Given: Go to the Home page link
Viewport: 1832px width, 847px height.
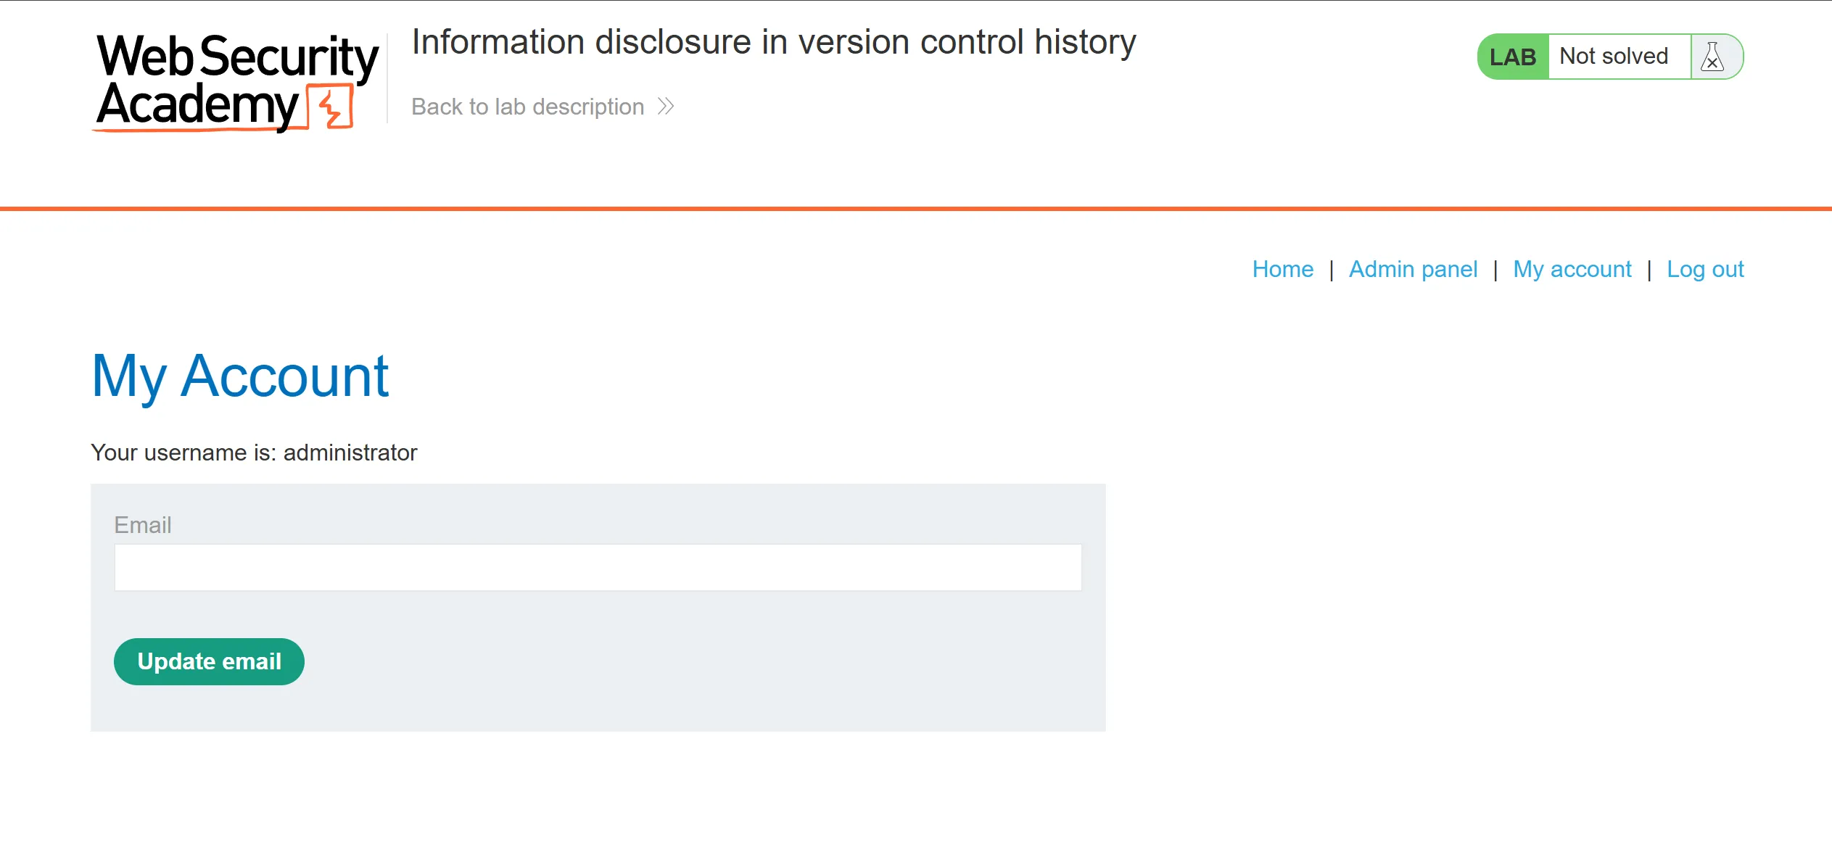Looking at the screenshot, I should 1282,269.
